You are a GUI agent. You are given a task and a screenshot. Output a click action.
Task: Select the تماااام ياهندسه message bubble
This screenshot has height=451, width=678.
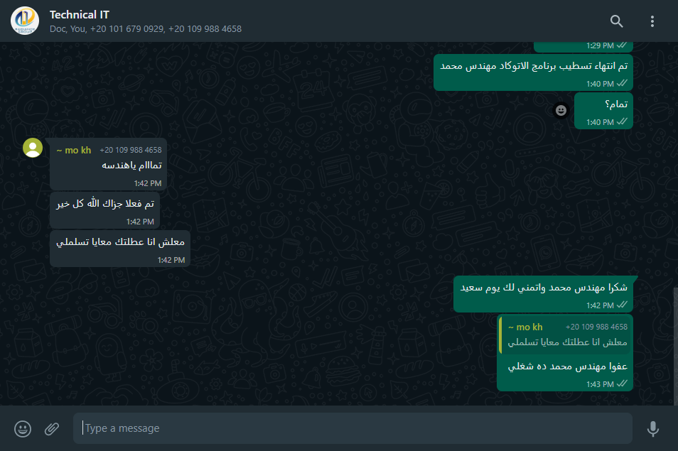108,164
